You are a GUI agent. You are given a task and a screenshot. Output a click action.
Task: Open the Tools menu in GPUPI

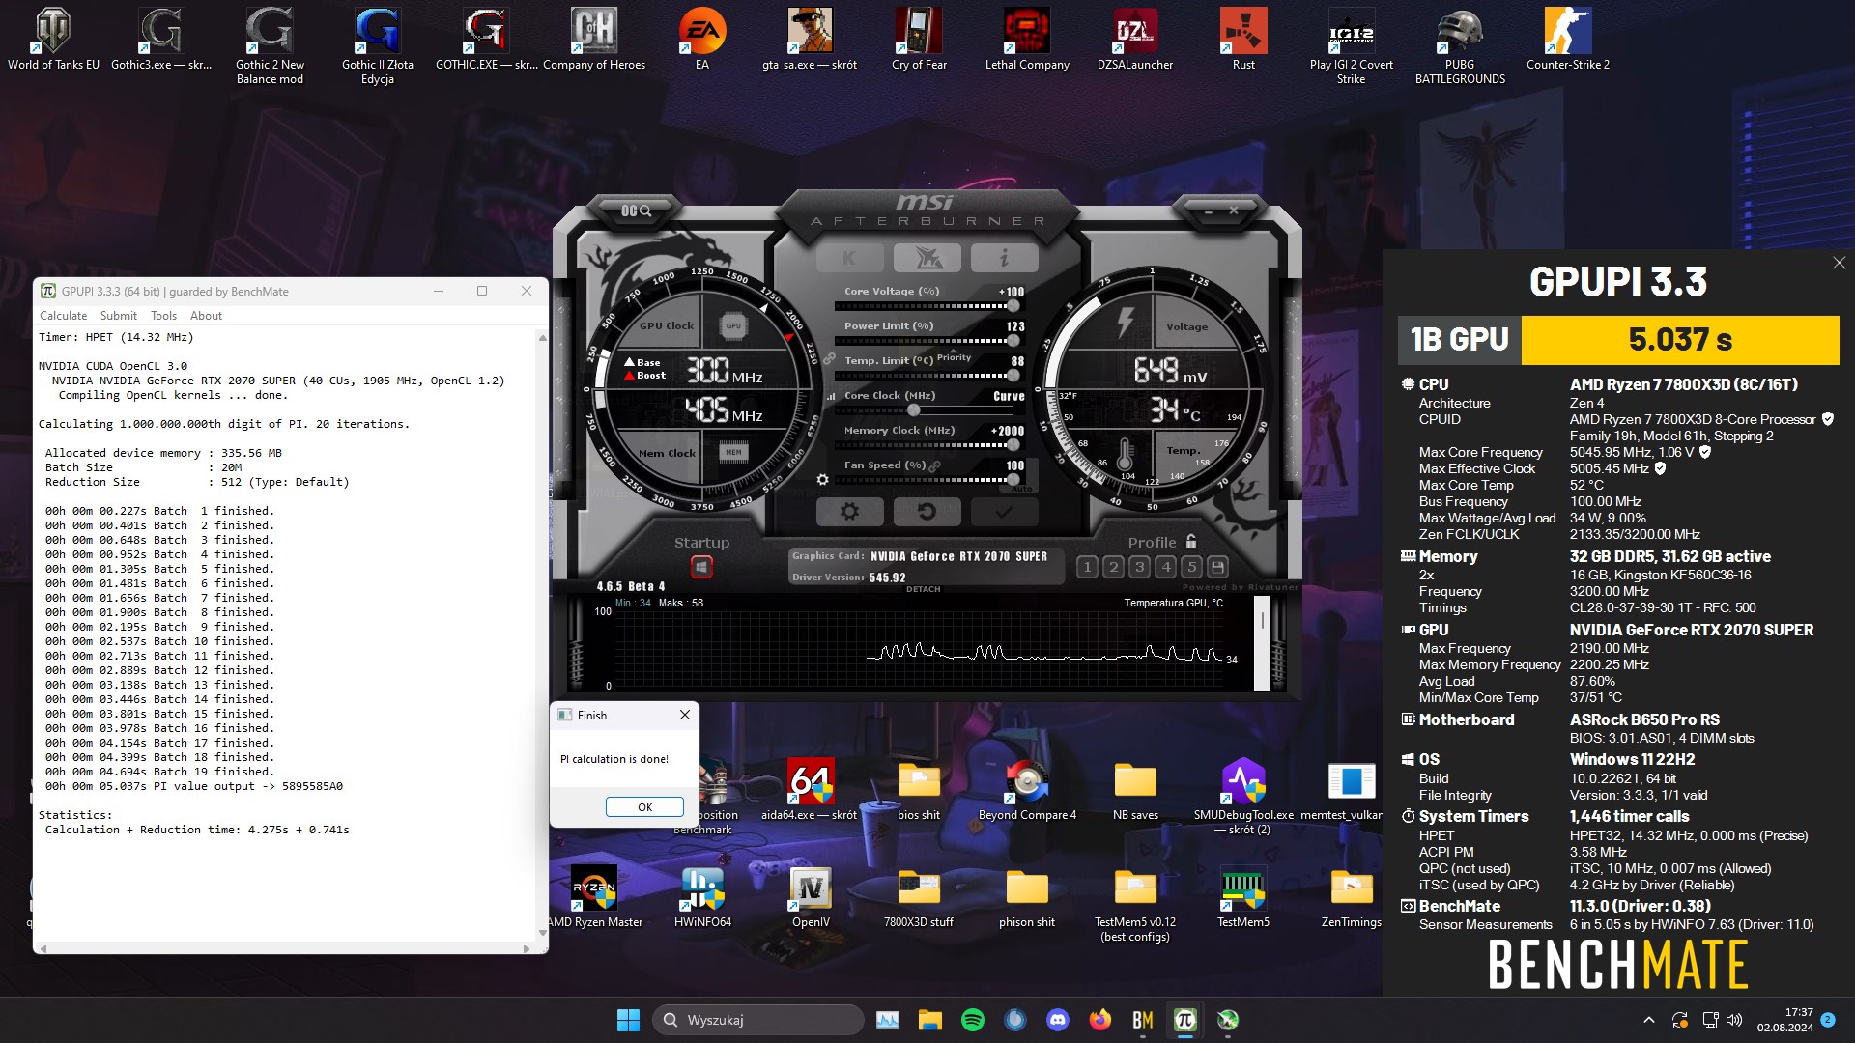163,316
